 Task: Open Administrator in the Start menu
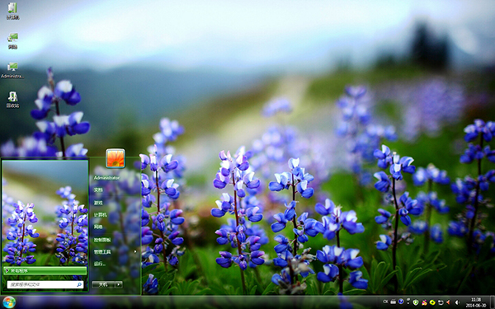(x=106, y=178)
